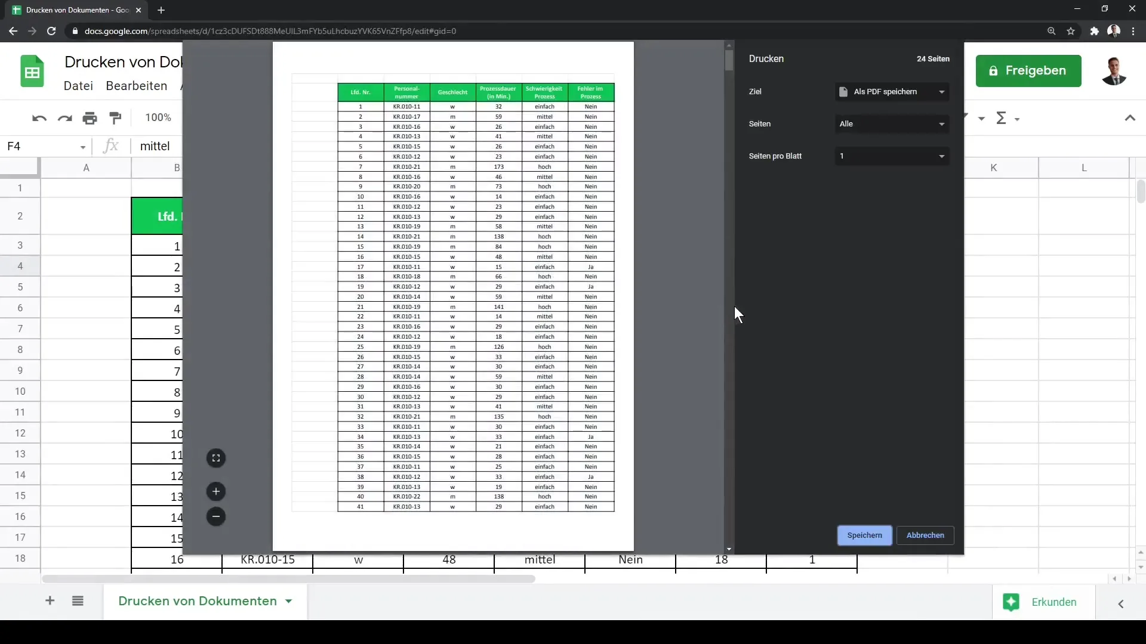Screen dimensions: 1146x644
Task: Toggle side panel with bottom-right chevron
Action: click(x=1121, y=603)
